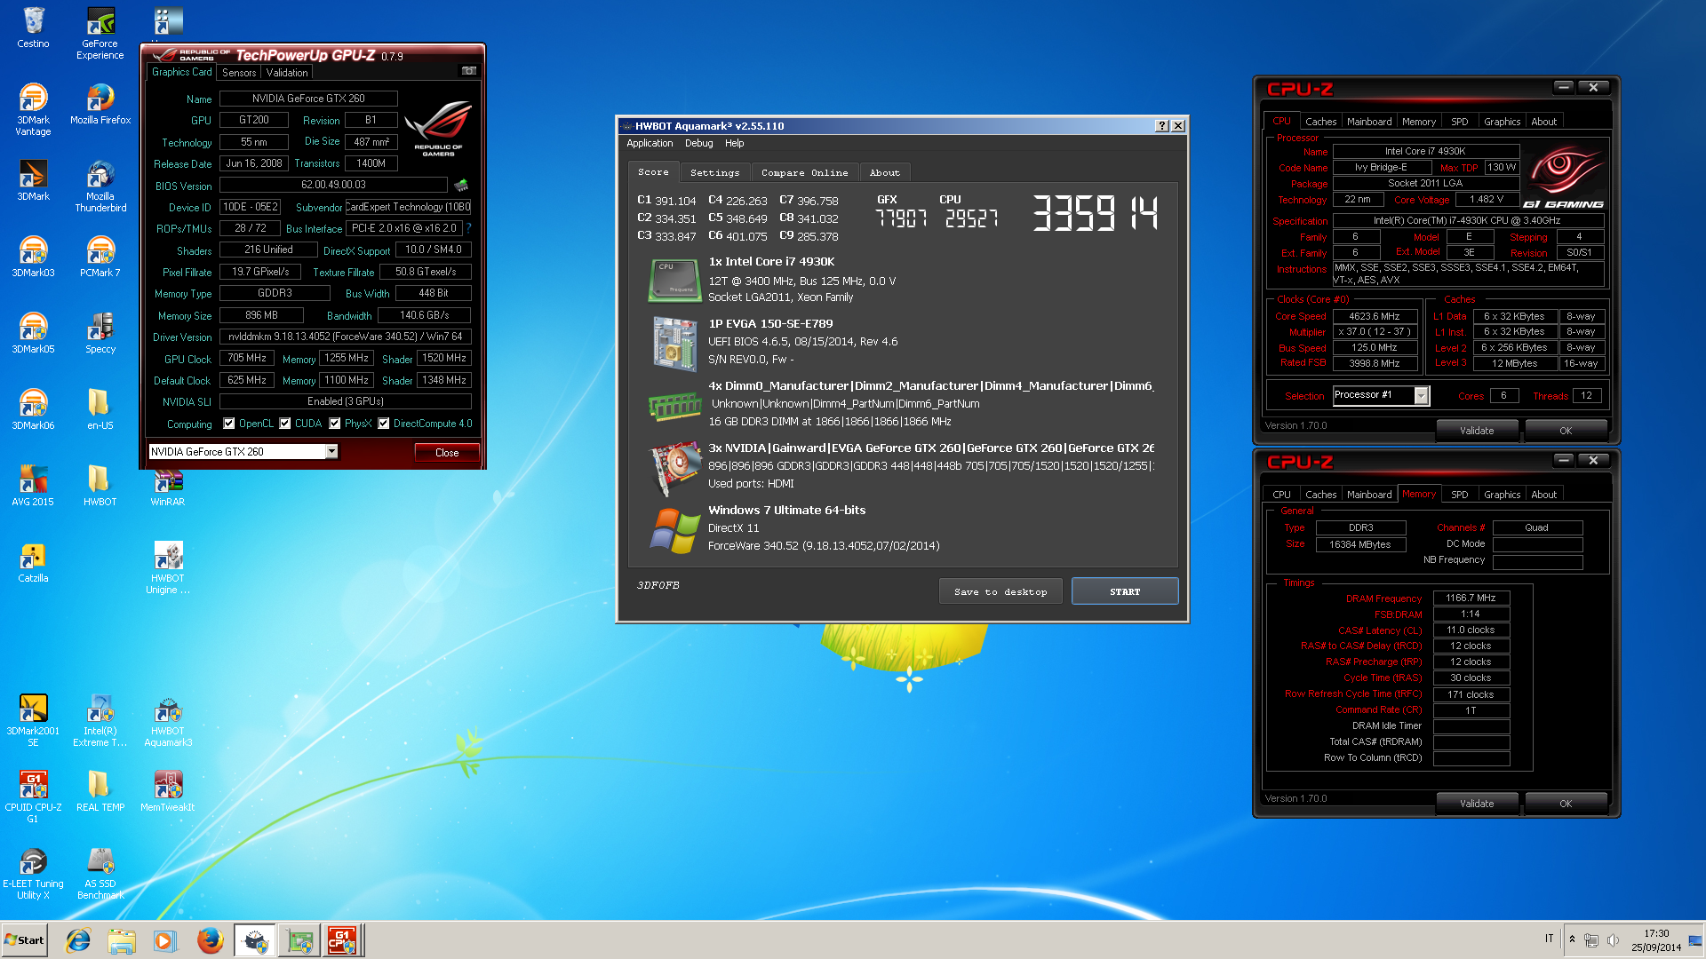Image resolution: width=1706 pixels, height=959 pixels.
Task: Open the Cestino recycle bin icon
Action: click(33, 27)
